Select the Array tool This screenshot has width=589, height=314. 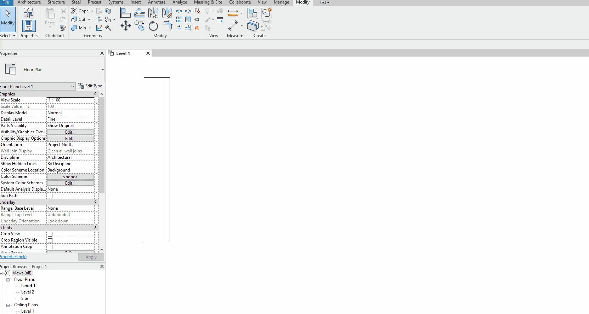point(179,19)
